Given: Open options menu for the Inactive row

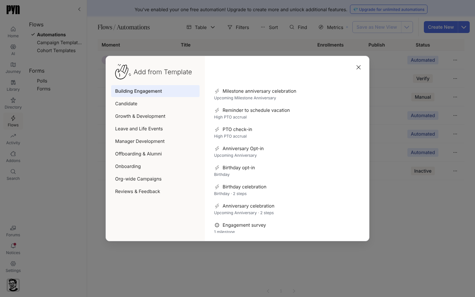Looking at the screenshot, I should coord(455,171).
